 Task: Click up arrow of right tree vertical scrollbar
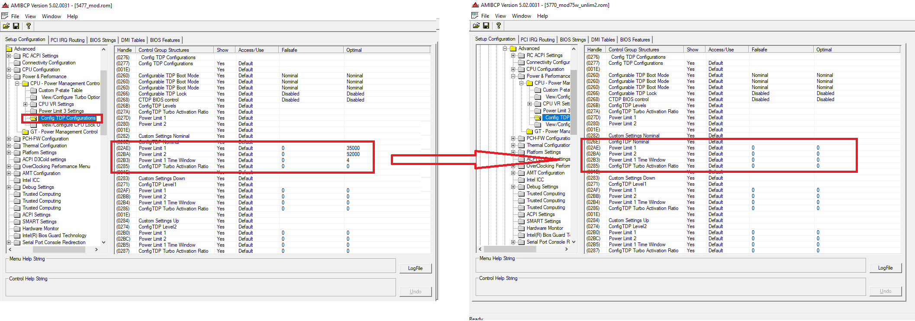point(573,49)
